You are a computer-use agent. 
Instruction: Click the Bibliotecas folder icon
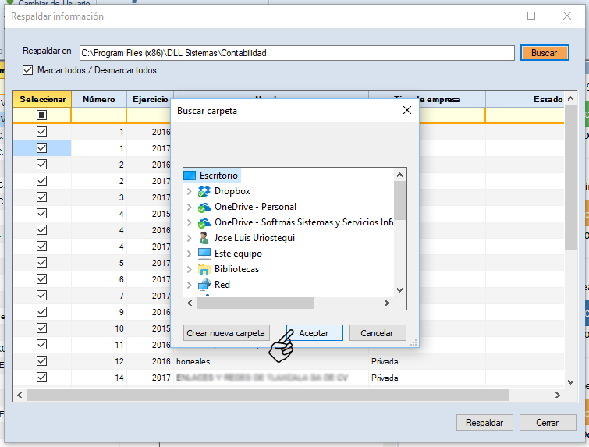click(x=204, y=269)
